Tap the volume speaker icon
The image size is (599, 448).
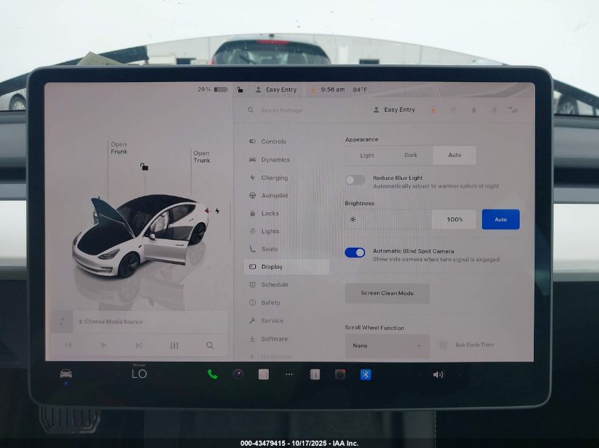point(438,374)
